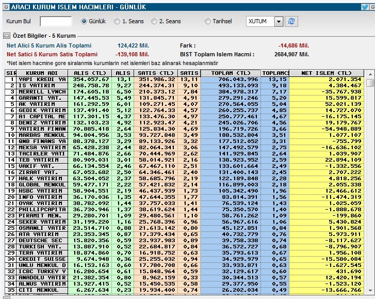Image resolution: width=375 pixels, height=299 pixels.
Task: Click net islem value -54.948.889
Action: click(x=341, y=129)
